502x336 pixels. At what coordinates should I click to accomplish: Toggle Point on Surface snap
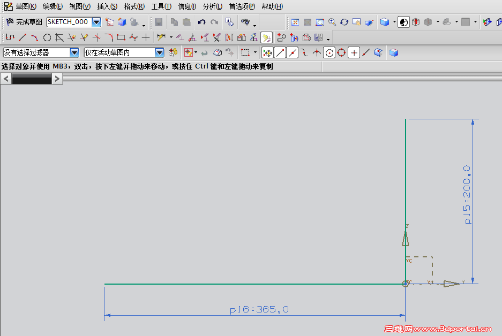pos(378,53)
